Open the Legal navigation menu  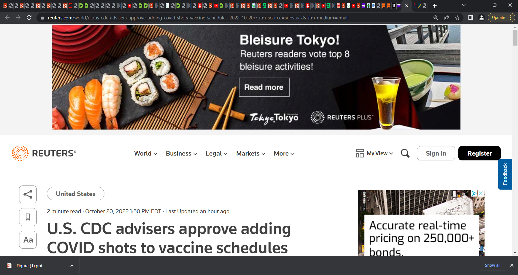[216, 153]
